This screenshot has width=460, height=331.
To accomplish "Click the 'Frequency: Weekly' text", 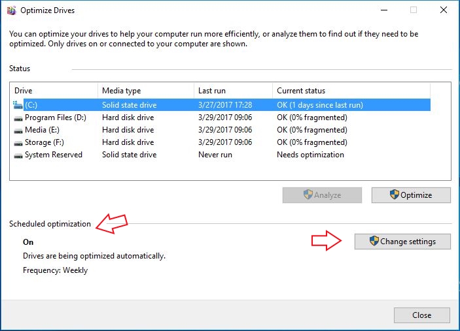I will (55, 270).
